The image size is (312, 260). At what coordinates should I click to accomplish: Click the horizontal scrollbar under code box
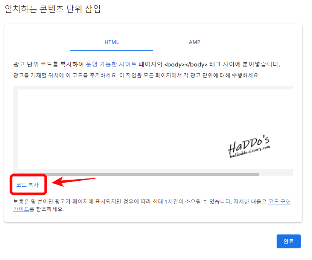tap(136, 174)
